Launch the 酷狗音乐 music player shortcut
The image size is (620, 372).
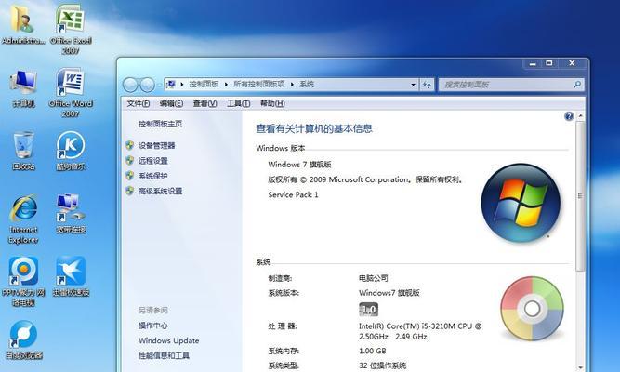tap(71, 151)
